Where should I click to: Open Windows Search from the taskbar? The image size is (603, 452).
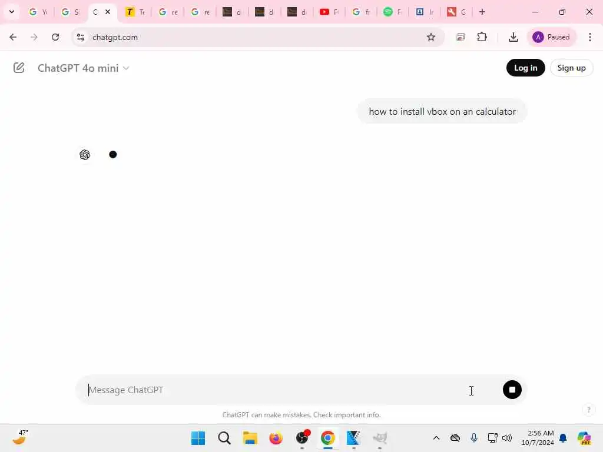[224, 438]
